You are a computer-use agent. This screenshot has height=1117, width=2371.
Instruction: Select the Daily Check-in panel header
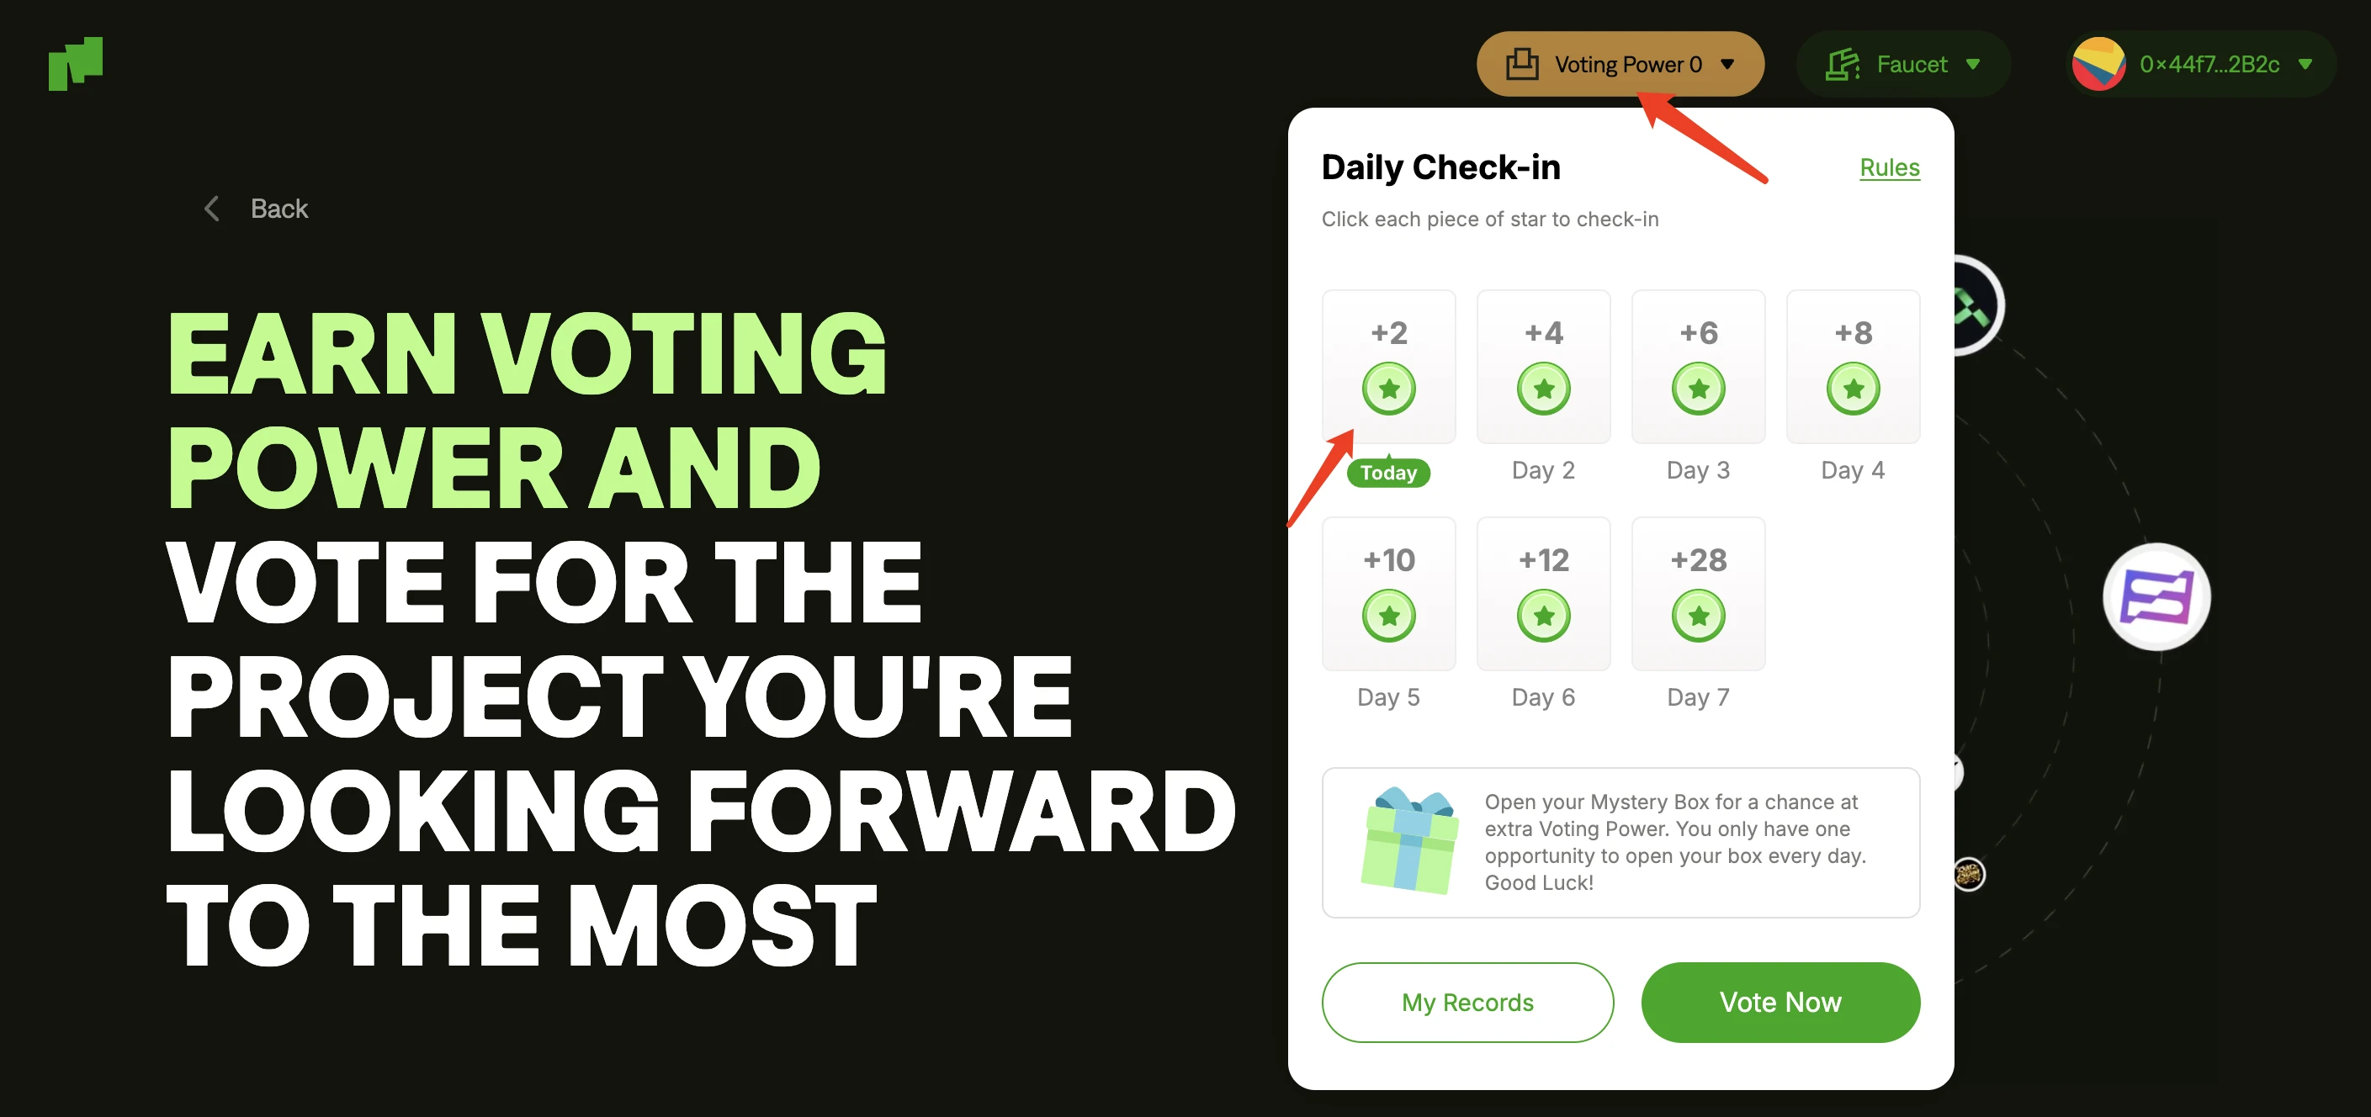tap(1440, 165)
